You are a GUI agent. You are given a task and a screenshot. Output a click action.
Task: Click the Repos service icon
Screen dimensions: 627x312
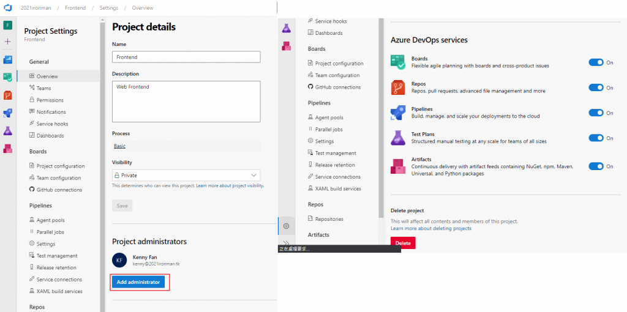point(398,87)
